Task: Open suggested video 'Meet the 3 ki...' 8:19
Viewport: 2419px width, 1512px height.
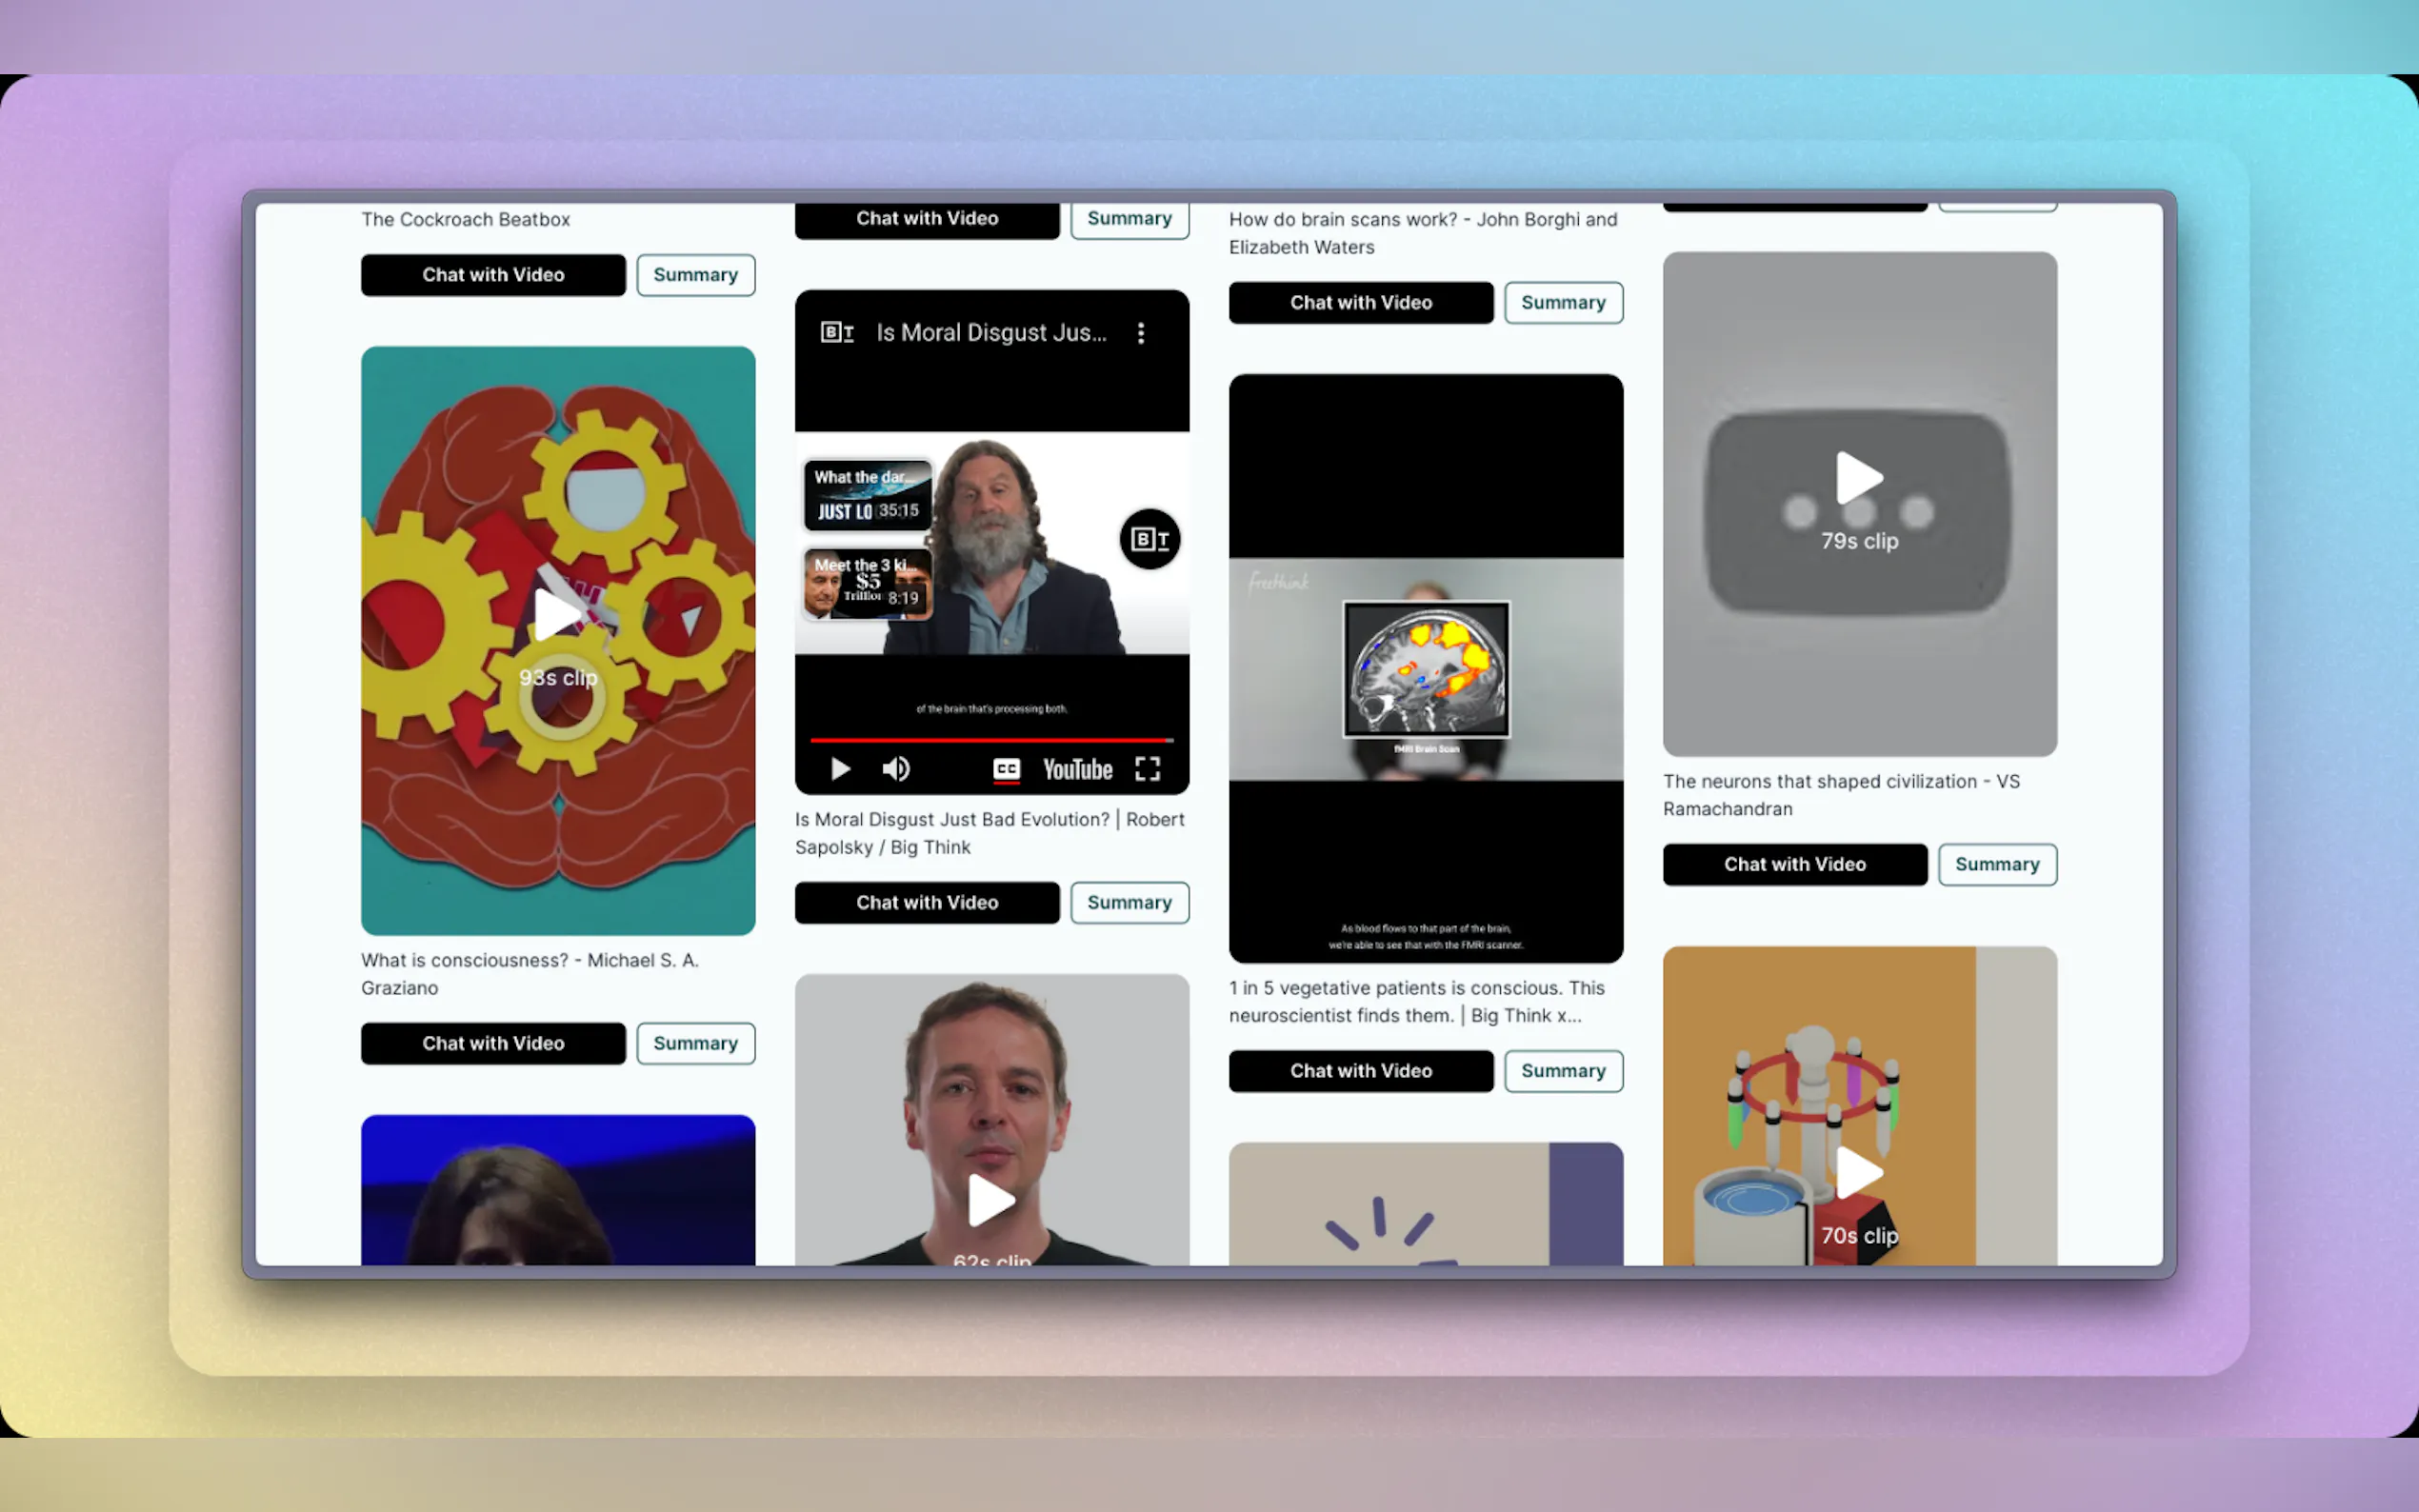Action: coord(867,582)
